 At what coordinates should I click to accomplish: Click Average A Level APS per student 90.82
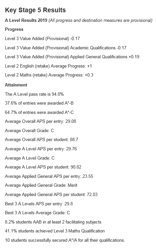pos(43,167)
